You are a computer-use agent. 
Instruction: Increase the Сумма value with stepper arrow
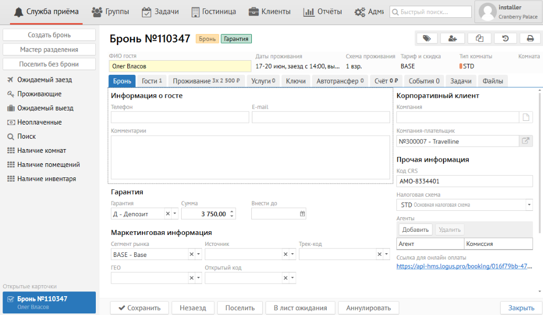[232, 211]
